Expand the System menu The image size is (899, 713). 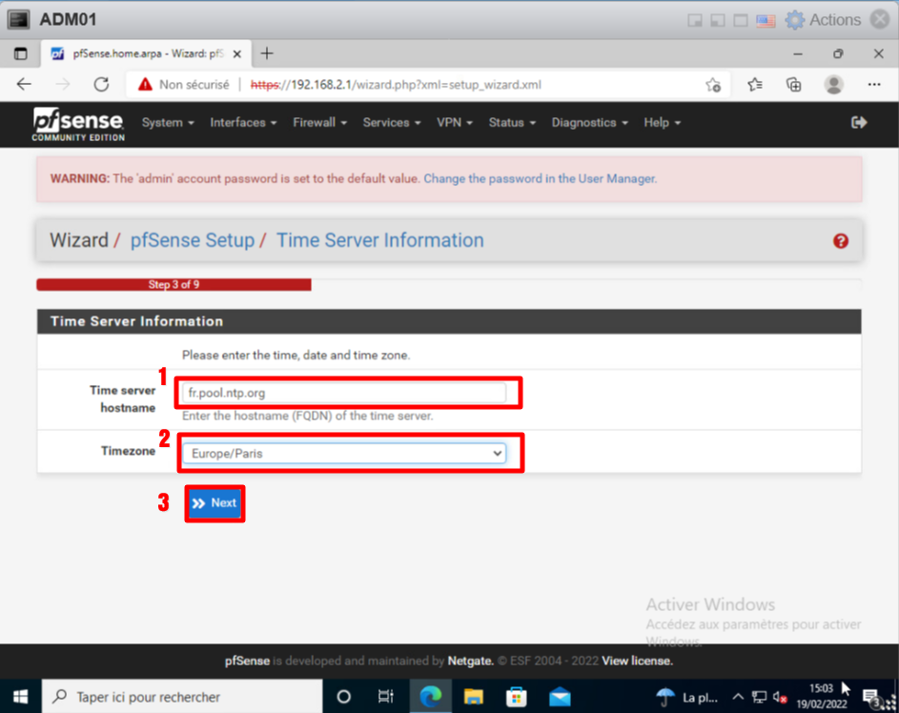pyautogui.click(x=168, y=123)
